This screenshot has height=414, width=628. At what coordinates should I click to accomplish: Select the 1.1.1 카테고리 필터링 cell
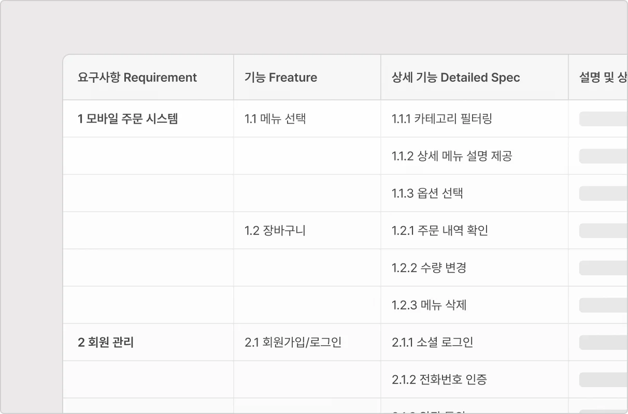(x=442, y=119)
